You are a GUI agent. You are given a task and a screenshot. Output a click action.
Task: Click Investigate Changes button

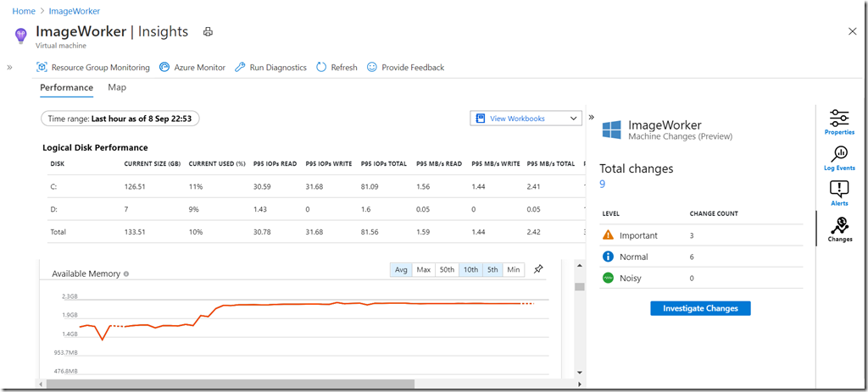(700, 308)
